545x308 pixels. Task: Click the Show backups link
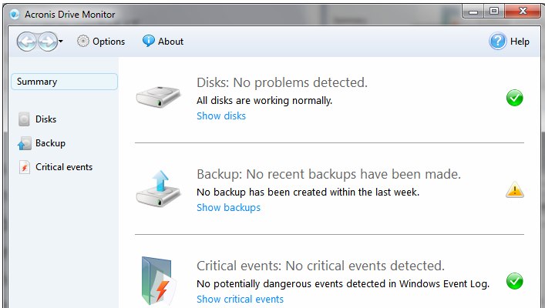[x=228, y=208]
